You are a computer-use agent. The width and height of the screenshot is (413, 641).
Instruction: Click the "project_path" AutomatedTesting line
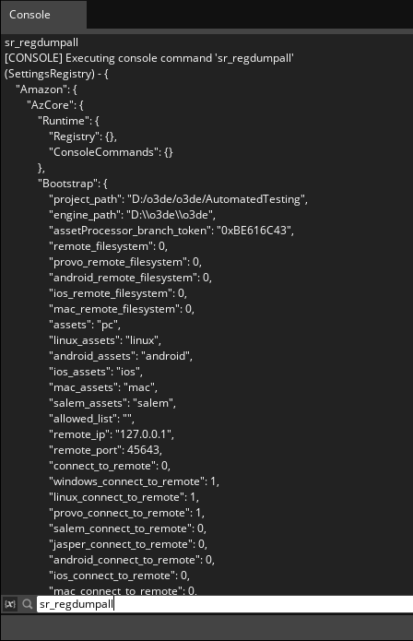178,199
